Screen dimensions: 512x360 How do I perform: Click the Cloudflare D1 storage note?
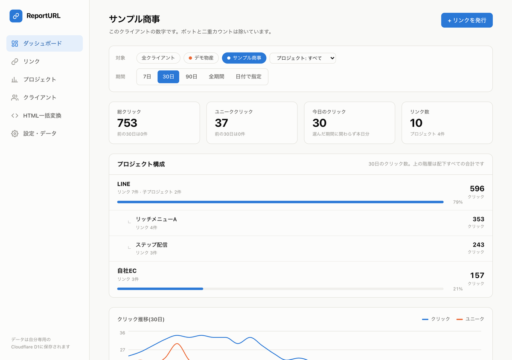[41, 343]
